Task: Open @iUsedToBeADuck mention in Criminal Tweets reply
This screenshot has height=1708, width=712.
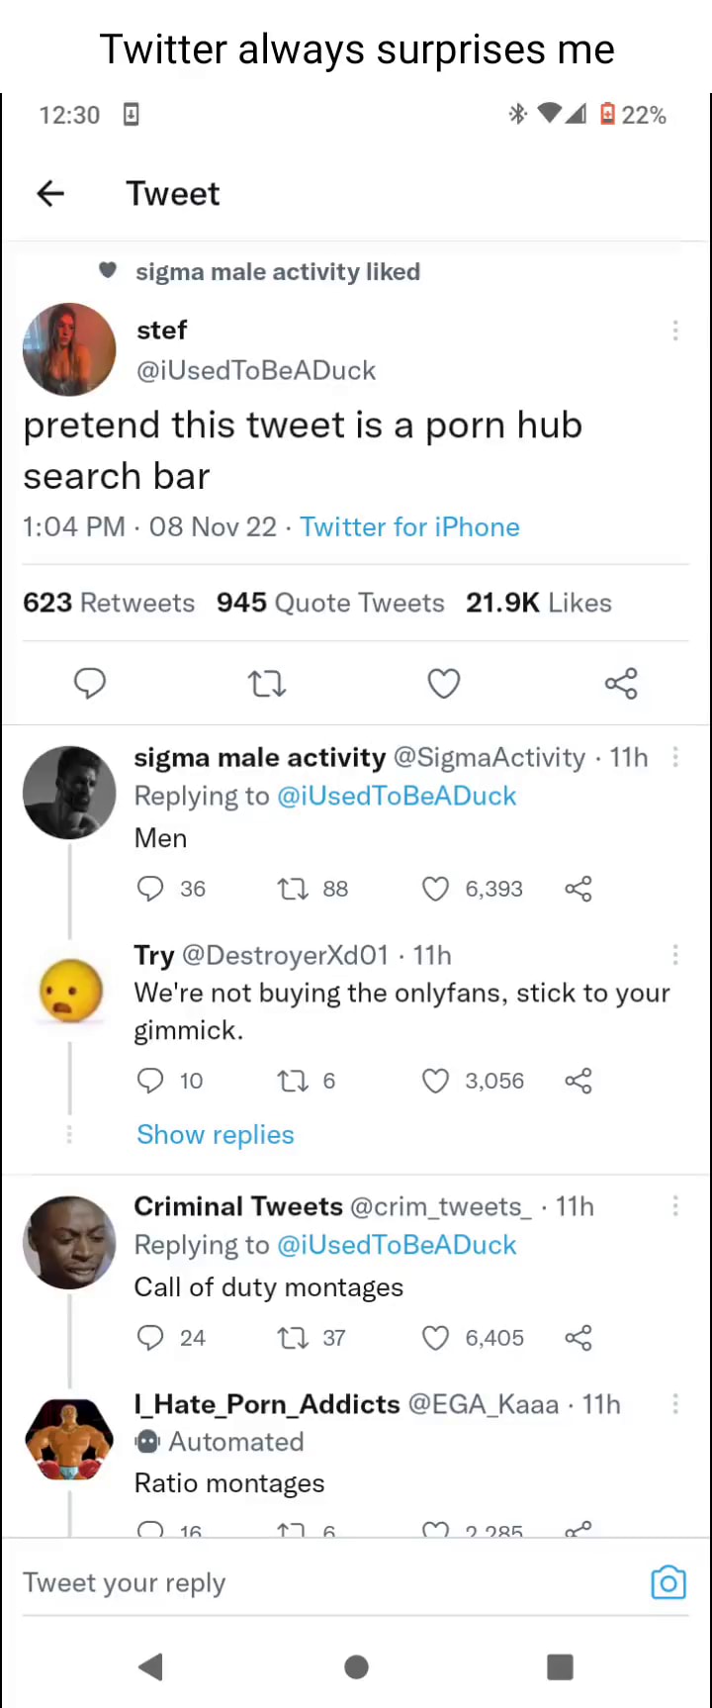Action: (397, 1245)
